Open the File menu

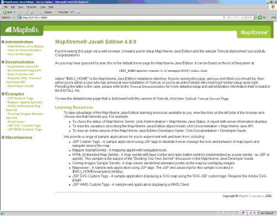tap(6, 7)
